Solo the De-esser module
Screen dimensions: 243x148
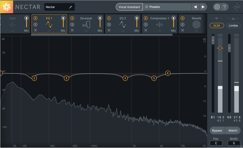tap(72, 25)
